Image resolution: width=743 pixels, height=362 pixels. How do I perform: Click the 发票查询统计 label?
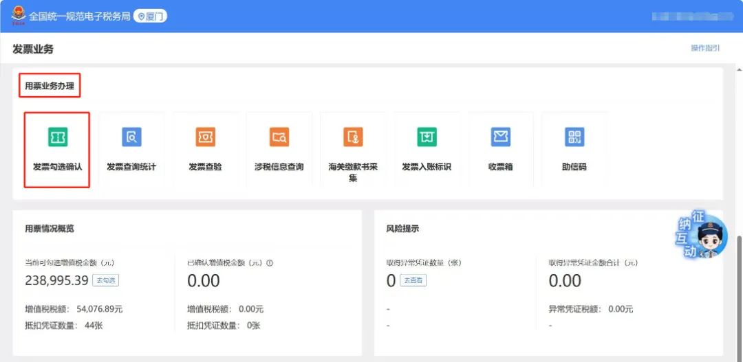131,167
